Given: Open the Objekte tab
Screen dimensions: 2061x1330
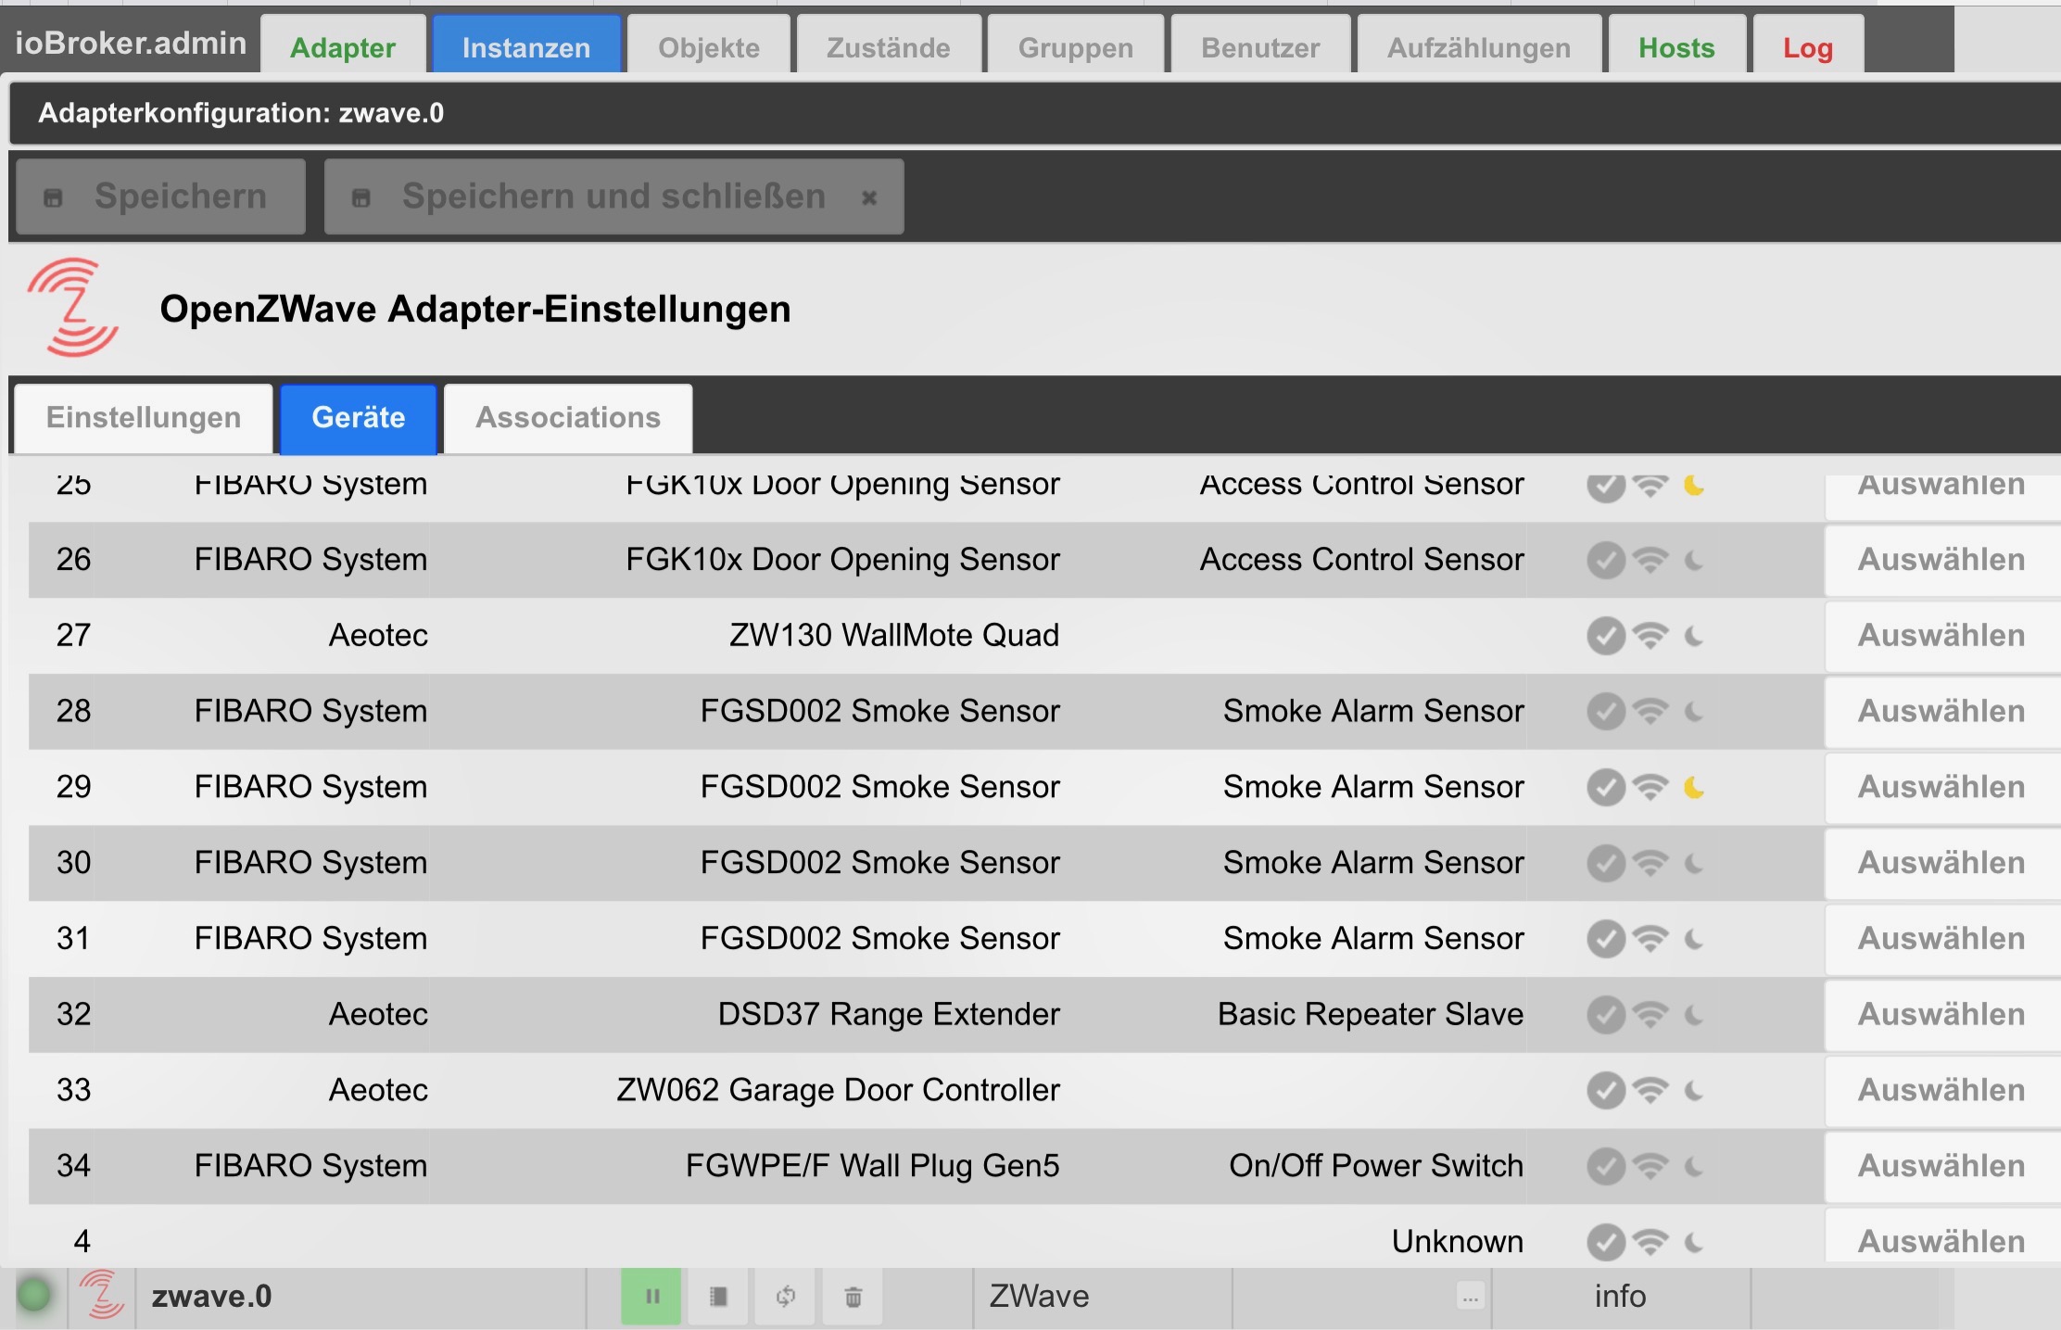Looking at the screenshot, I should coord(709,46).
